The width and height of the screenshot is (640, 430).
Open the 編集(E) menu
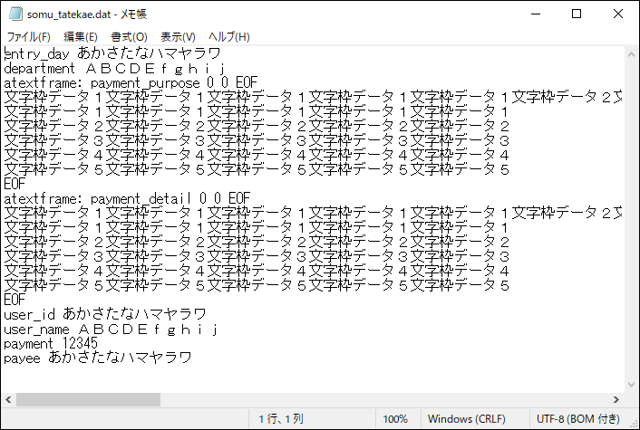pos(81,37)
